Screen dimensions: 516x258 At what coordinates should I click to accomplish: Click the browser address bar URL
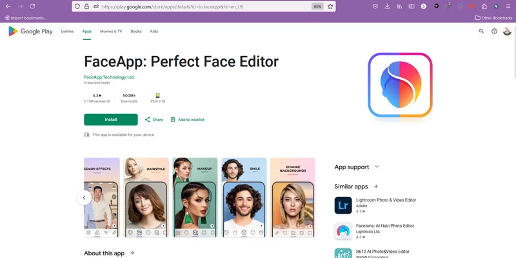[173, 6]
